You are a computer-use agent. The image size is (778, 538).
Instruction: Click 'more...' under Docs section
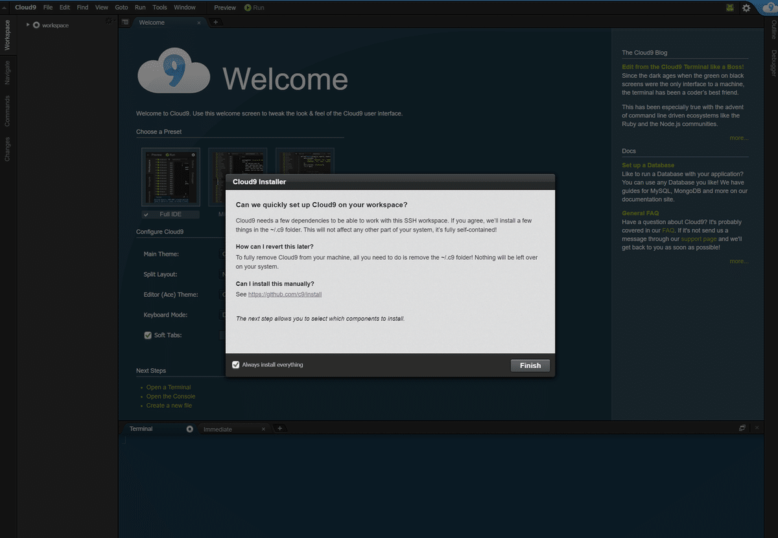point(738,261)
